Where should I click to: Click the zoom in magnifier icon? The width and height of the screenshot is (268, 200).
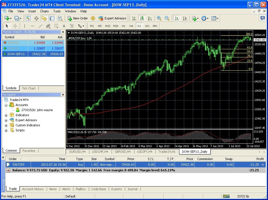click(x=159, y=18)
